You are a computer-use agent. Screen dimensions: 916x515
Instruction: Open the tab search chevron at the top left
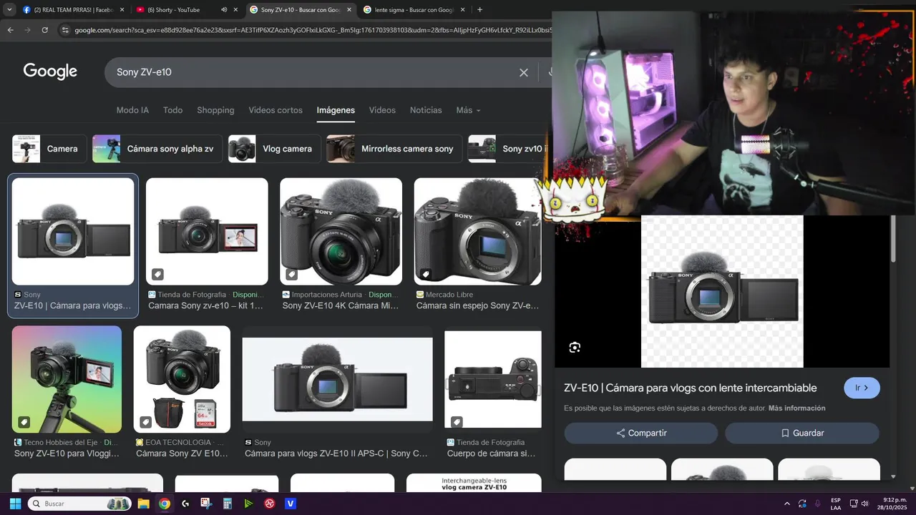[8, 10]
